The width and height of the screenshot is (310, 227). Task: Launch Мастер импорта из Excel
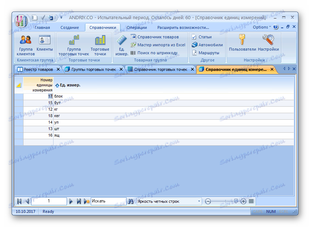[158, 45]
